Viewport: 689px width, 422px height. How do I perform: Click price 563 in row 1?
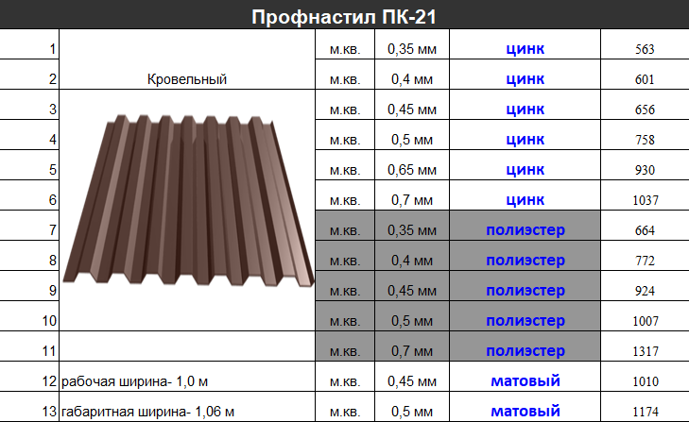pyautogui.click(x=645, y=49)
